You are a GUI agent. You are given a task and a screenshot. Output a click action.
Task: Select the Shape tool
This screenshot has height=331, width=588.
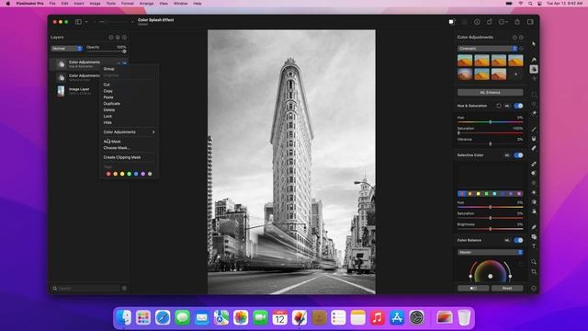point(534,237)
